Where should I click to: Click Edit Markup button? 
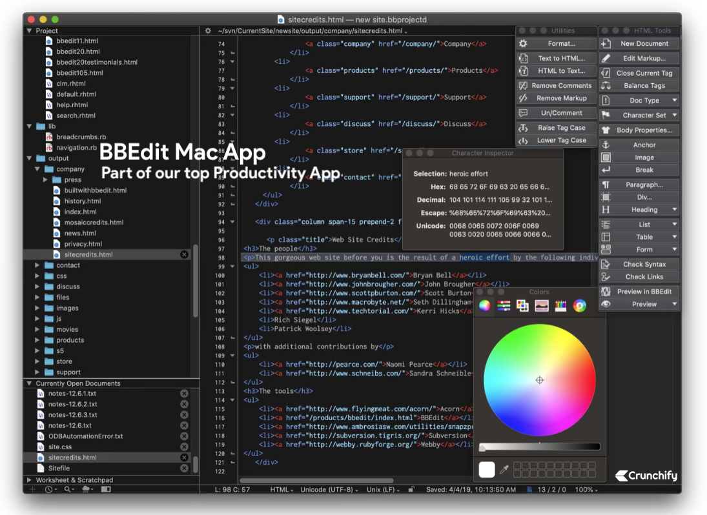pyautogui.click(x=639, y=58)
